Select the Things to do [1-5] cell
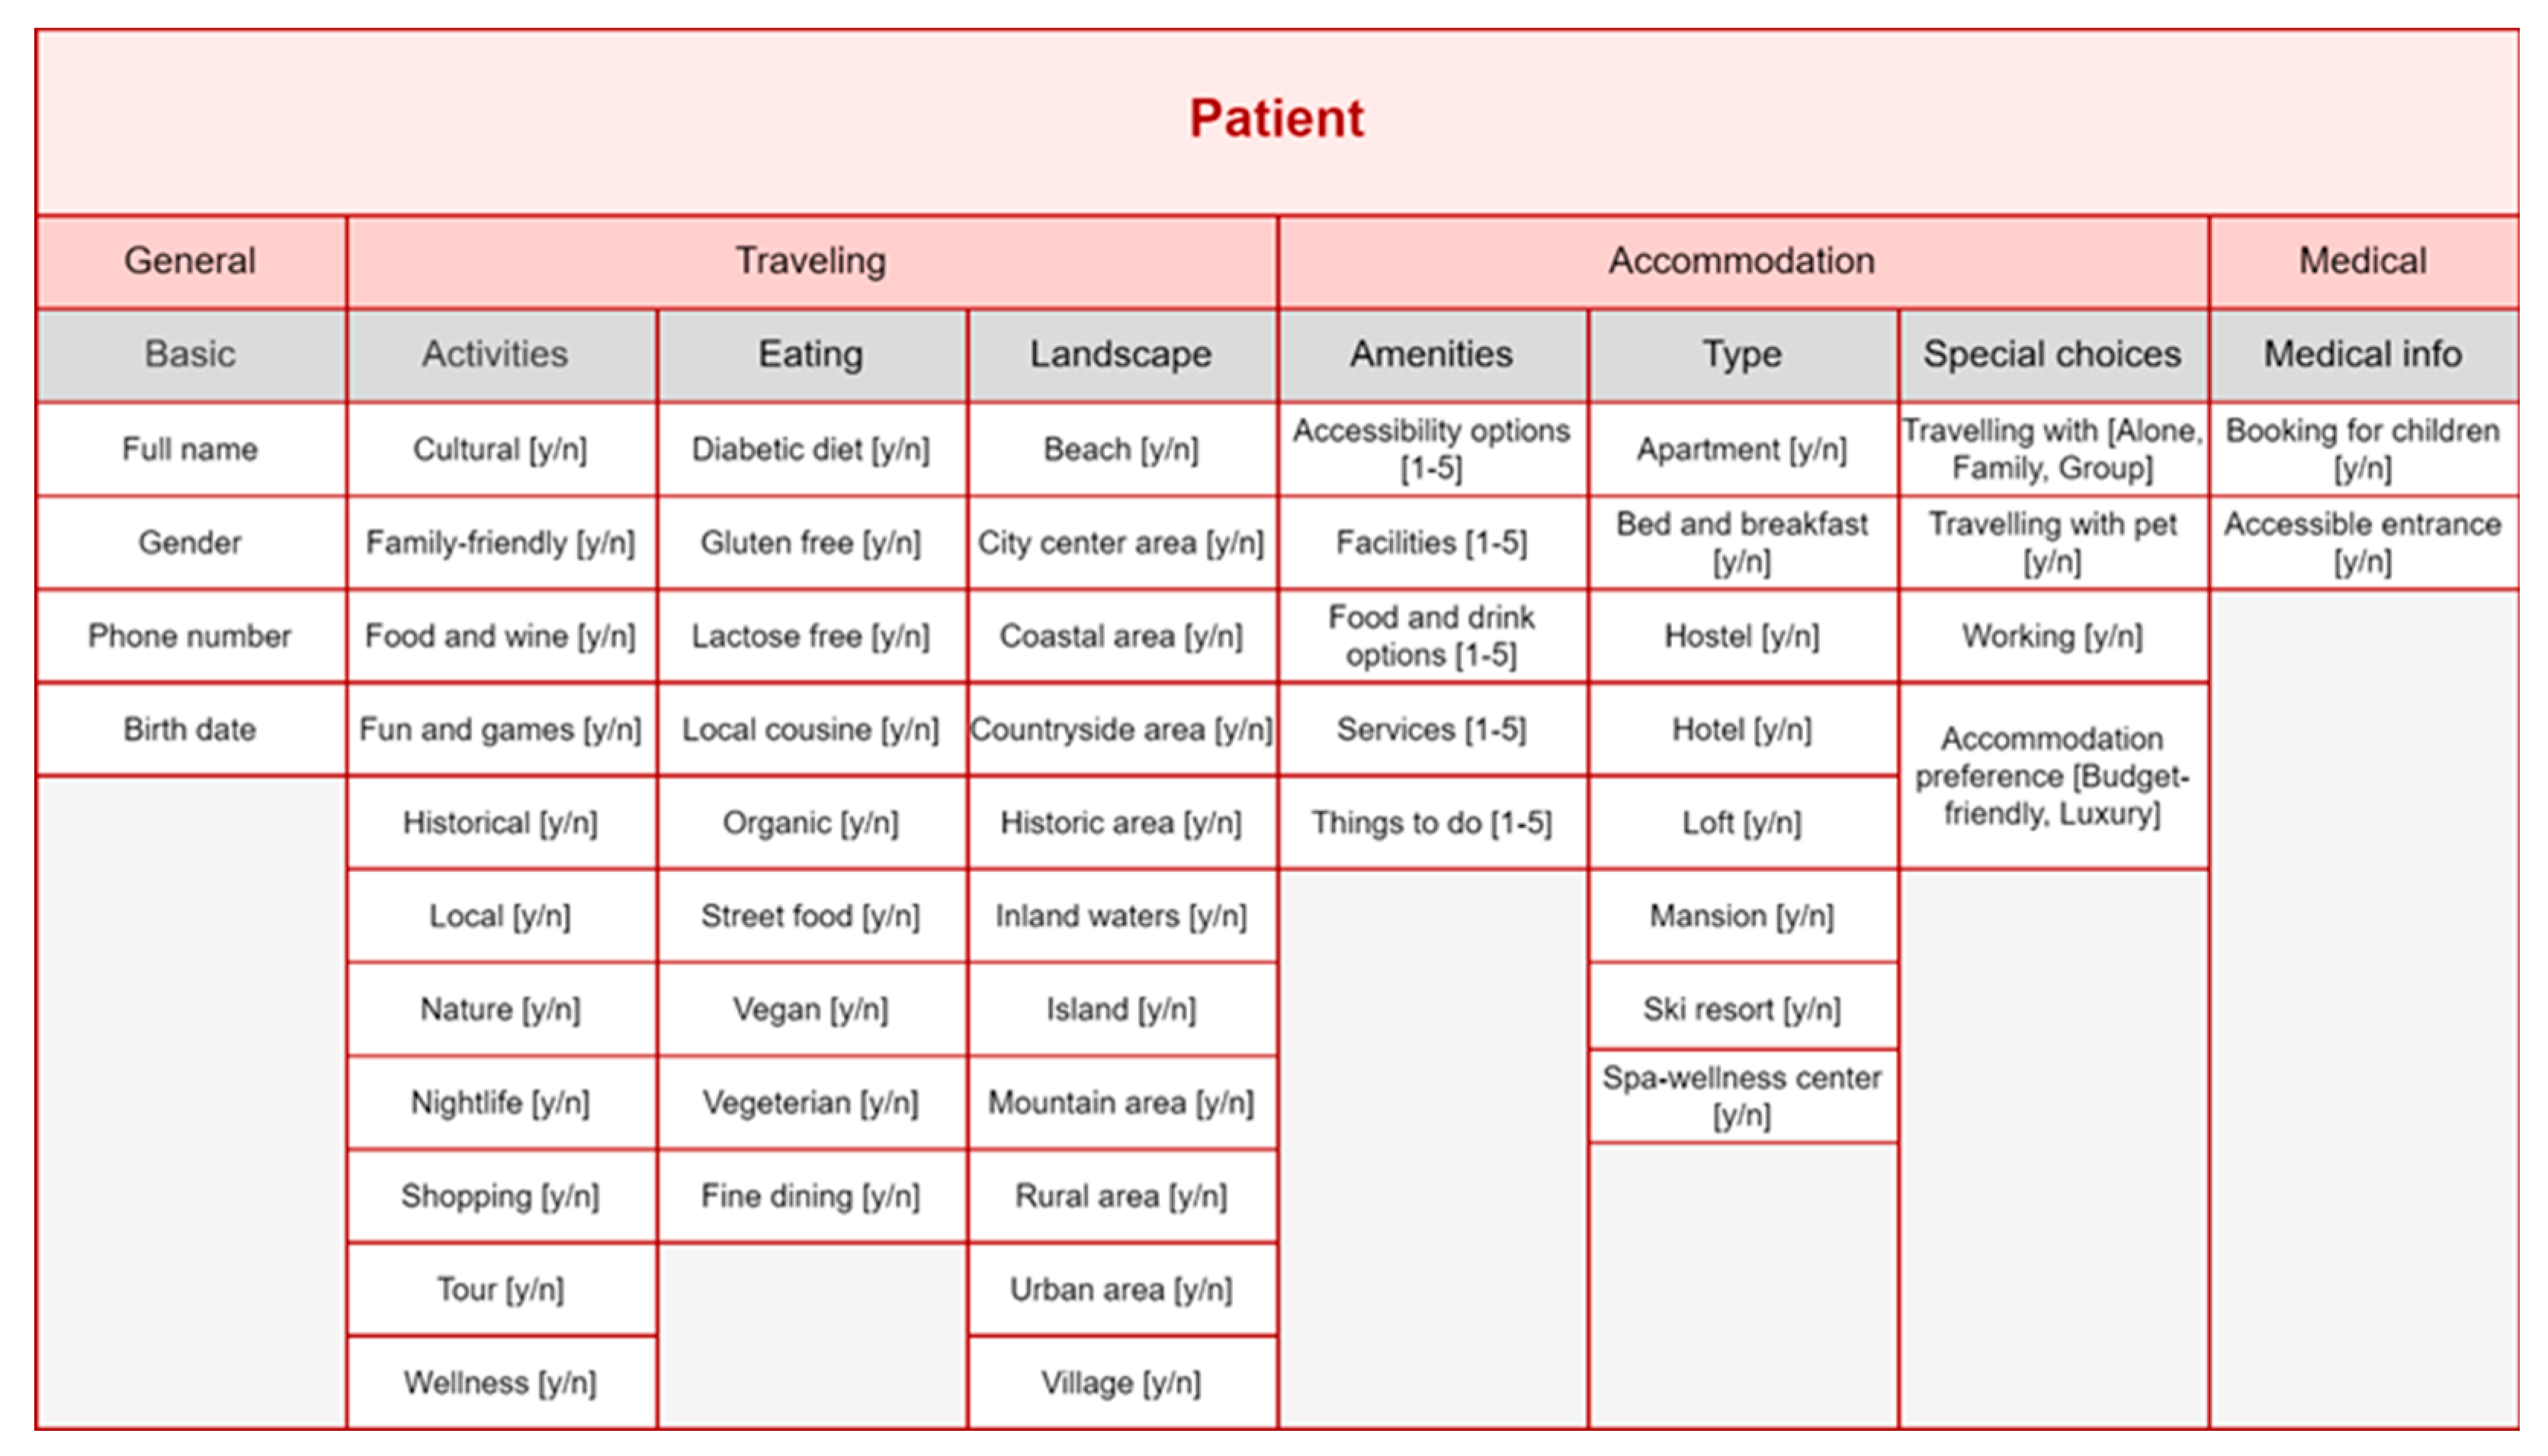Image resolution: width=2548 pixels, height=1456 pixels. pos(1431,823)
